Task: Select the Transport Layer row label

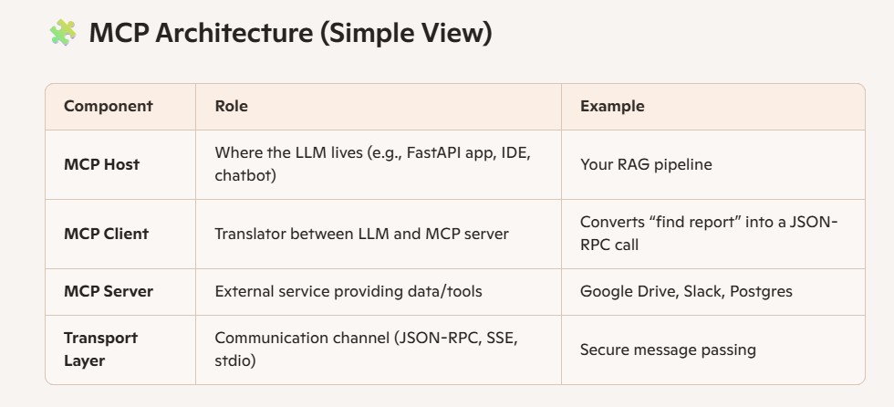Action: coord(101,349)
